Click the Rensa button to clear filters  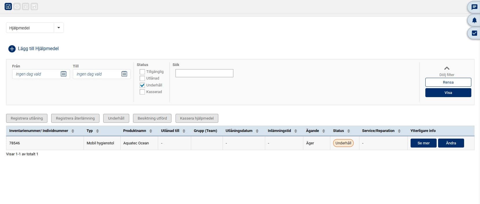pyautogui.click(x=448, y=82)
